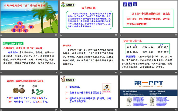The width and height of the screenshot is (178, 111).
Task: Click the 败 bubble on slide 28
Action: pyautogui.click(x=31, y=27)
